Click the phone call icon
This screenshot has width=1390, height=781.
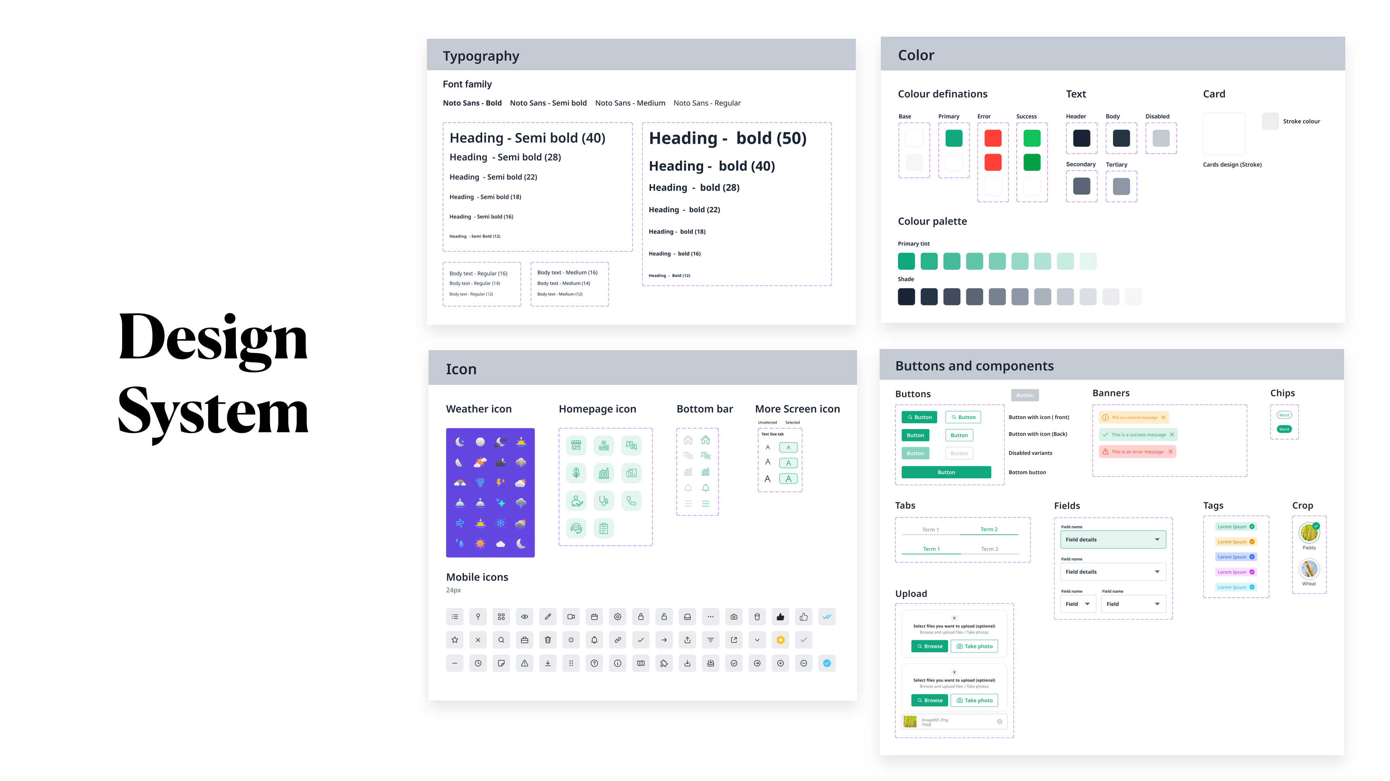click(x=632, y=501)
